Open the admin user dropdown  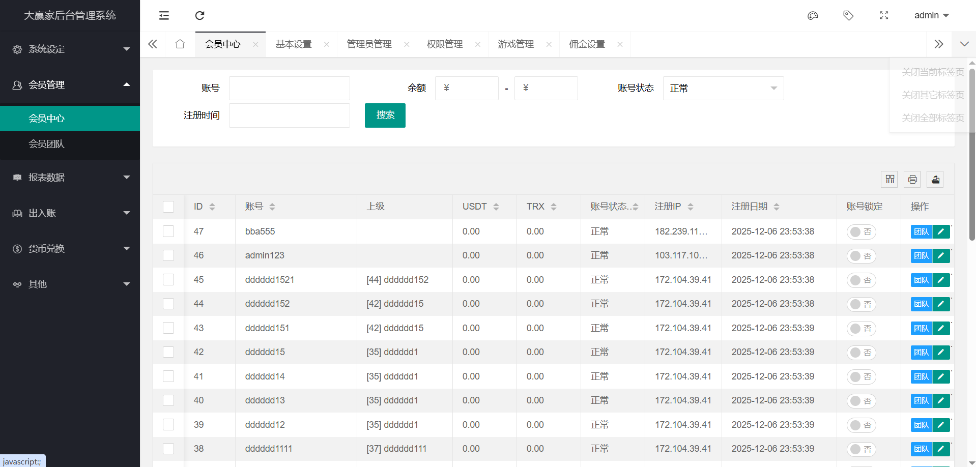pos(931,15)
